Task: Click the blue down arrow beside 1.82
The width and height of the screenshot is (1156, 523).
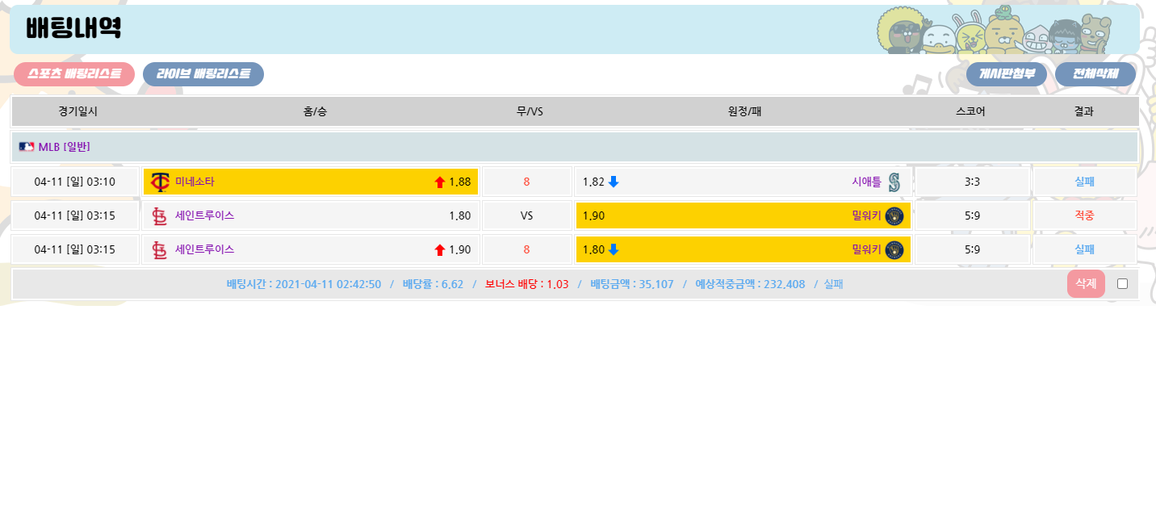Action: coord(614,182)
